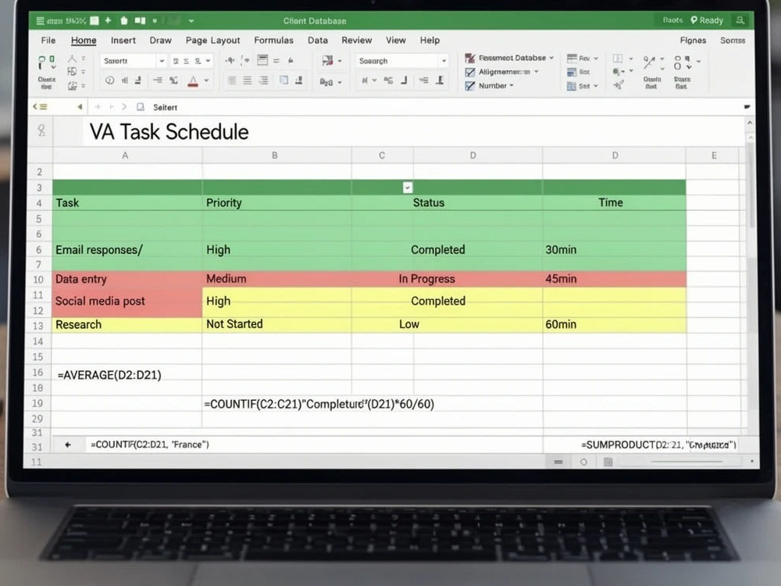
Task: Select the column A header
Action: tap(126, 155)
